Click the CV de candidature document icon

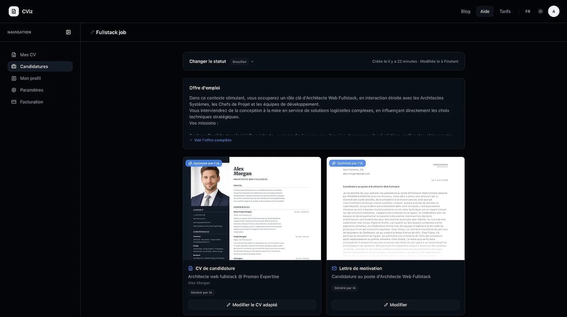tap(191, 268)
